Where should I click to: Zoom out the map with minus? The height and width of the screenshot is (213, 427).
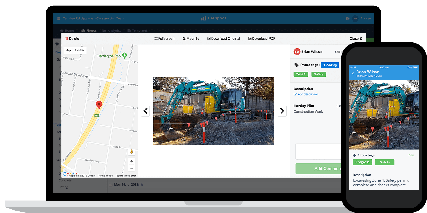coord(131,168)
